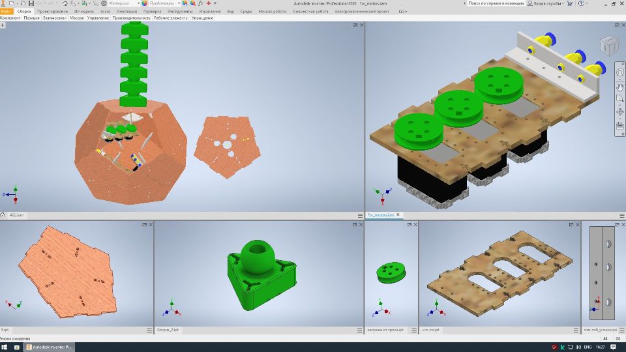
Task: Switch to the Проектирование ribbon tab
Action: [x=52, y=12]
